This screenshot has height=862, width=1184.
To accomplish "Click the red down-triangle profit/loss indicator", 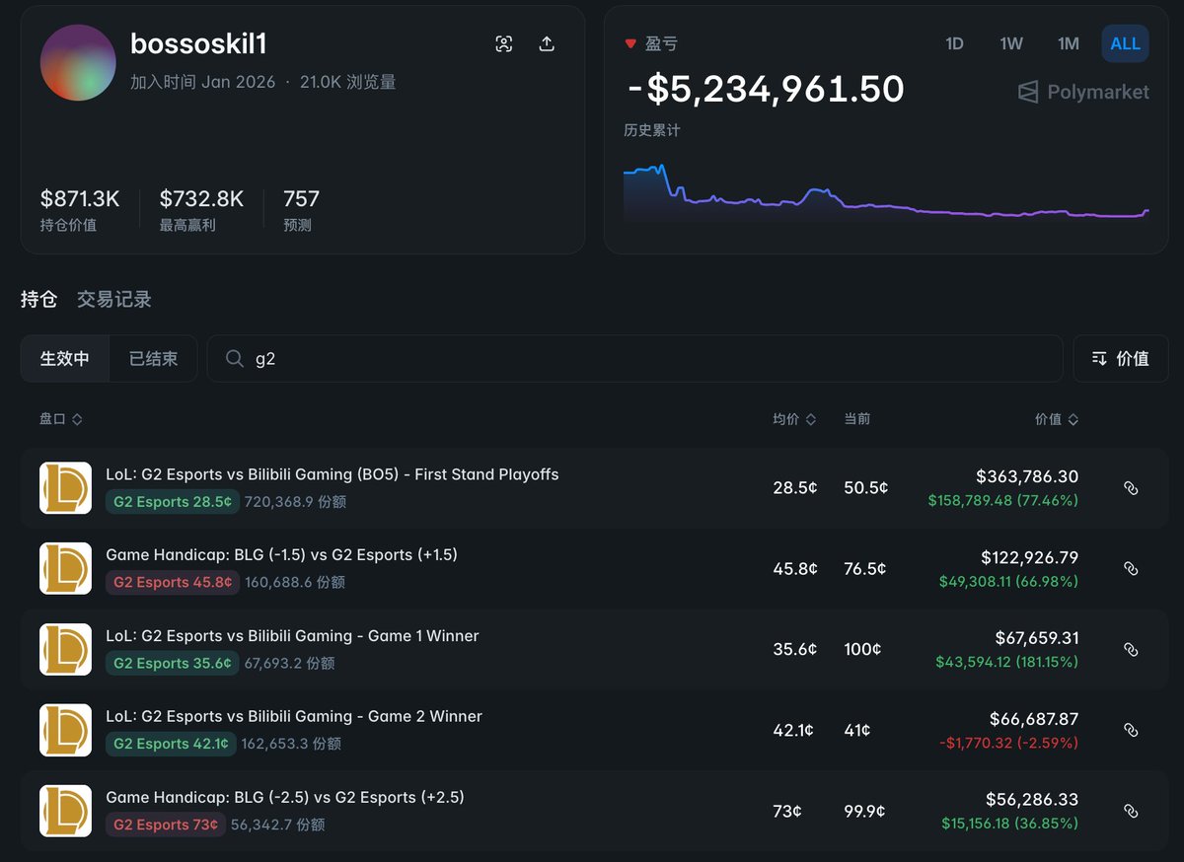I will [630, 44].
